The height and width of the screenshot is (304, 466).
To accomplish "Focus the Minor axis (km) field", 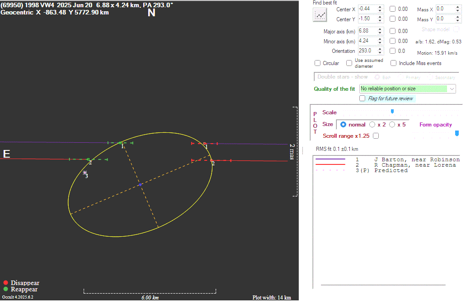I will point(367,41).
